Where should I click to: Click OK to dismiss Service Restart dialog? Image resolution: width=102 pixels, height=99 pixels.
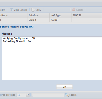click(64, 87)
